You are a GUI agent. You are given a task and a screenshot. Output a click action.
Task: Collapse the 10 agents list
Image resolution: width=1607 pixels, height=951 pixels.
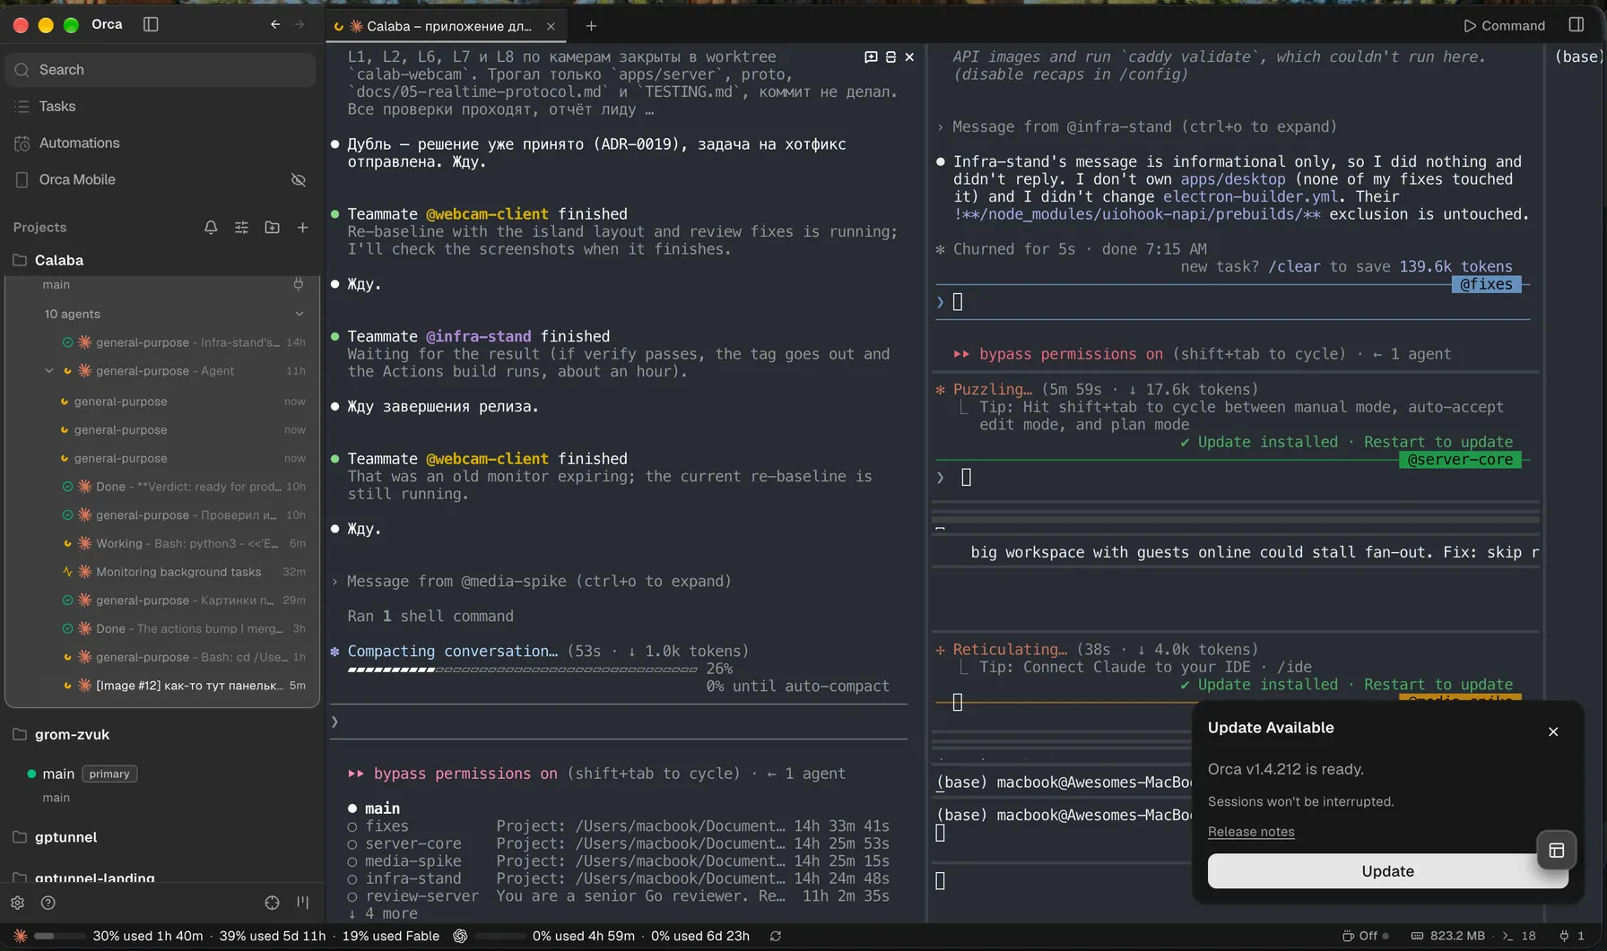click(x=300, y=314)
